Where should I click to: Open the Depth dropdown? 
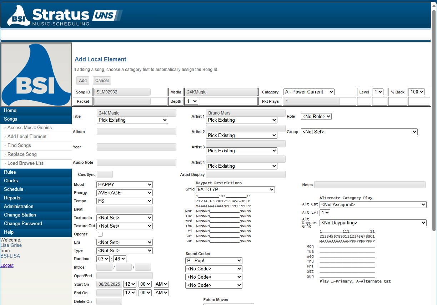(x=192, y=101)
